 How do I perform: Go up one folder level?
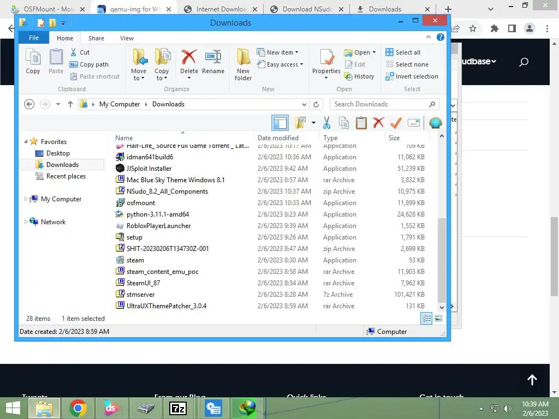click(x=70, y=104)
